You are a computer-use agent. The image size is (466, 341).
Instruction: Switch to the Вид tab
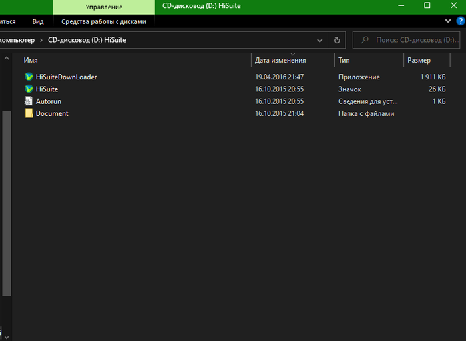tap(38, 21)
